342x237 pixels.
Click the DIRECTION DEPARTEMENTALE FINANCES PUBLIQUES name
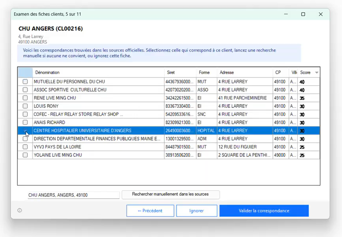[97, 139]
